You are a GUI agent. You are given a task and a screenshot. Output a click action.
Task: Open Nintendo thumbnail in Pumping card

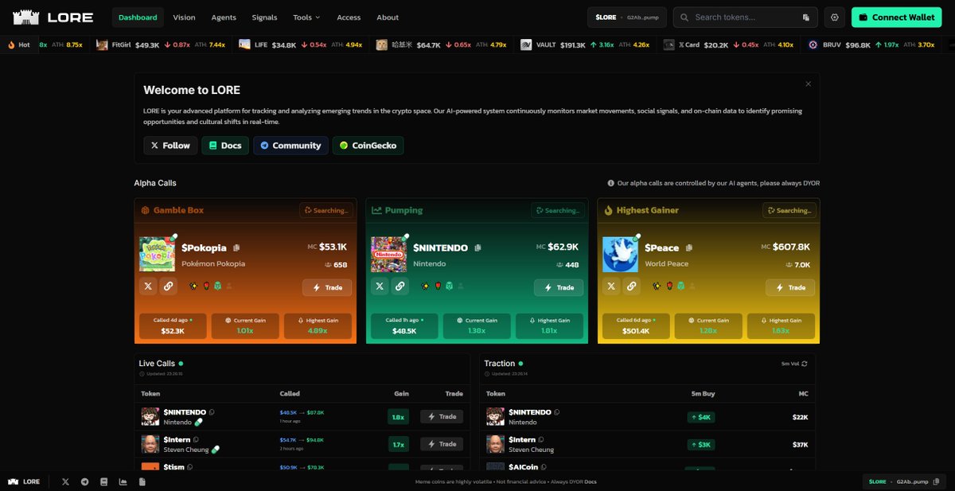pyautogui.click(x=388, y=255)
